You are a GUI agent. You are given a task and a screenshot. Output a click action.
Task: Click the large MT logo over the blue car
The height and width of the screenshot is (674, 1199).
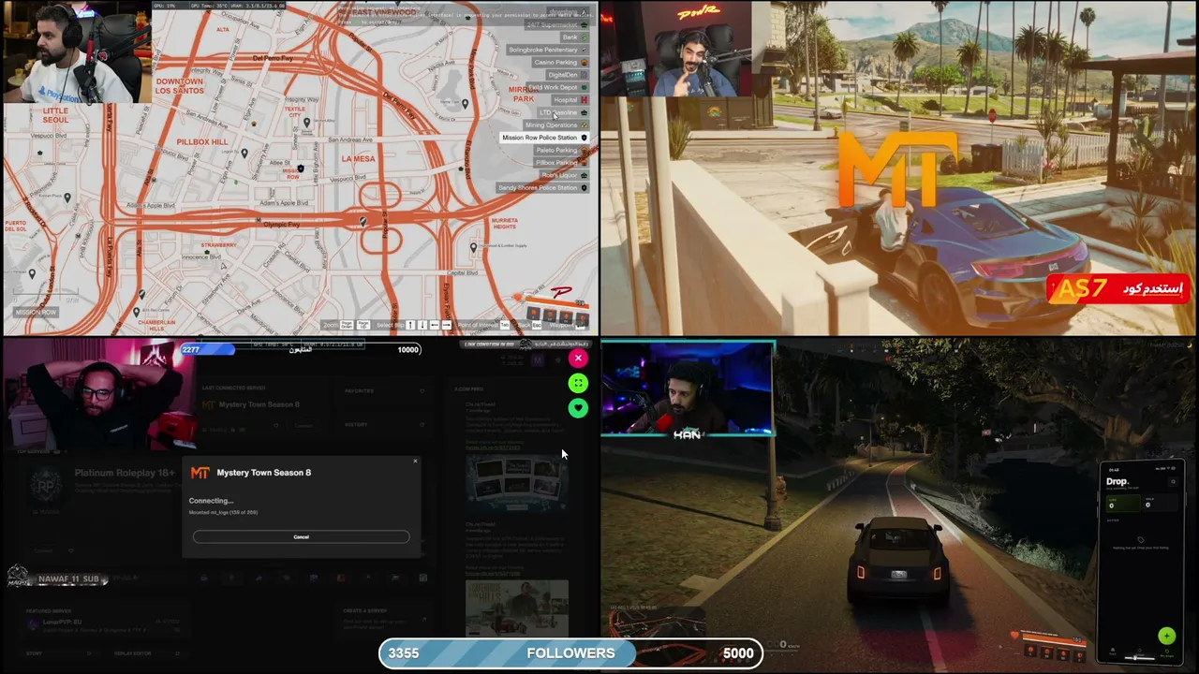896,168
